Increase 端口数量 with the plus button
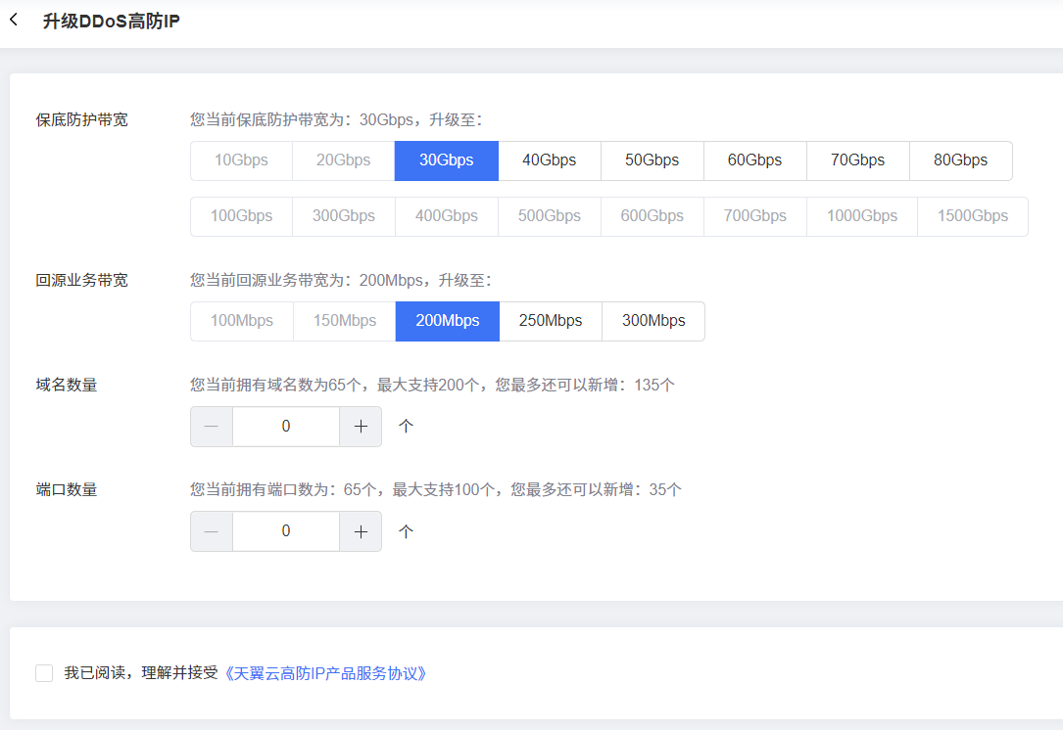Screen dimensions: 1063x730 click(x=361, y=531)
